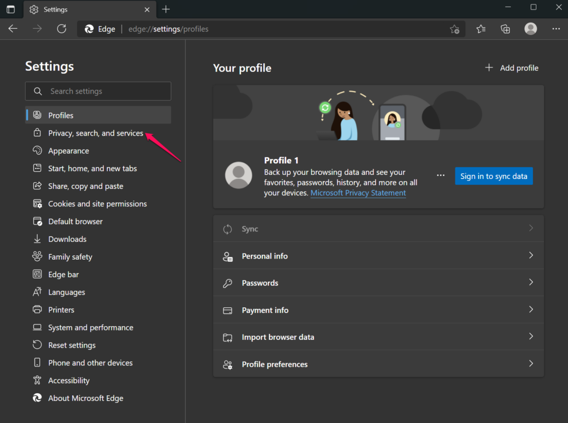Select the Settings browser tab

pyautogui.click(x=90, y=9)
